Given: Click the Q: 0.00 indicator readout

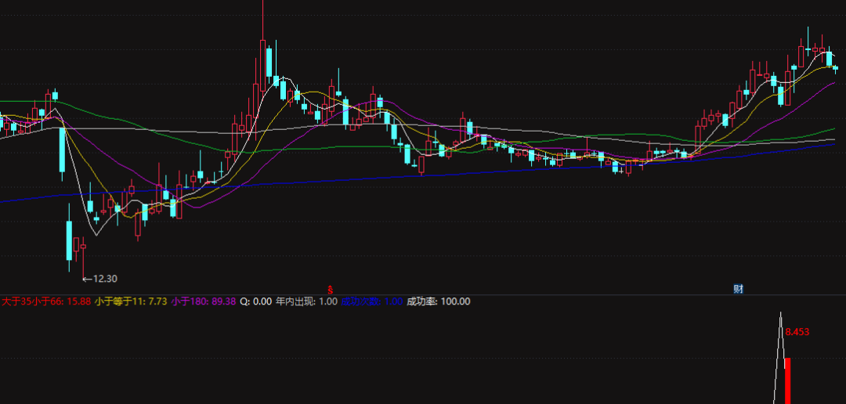Looking at the screenshot, I should pyautogui.click(x=255, y=301).
